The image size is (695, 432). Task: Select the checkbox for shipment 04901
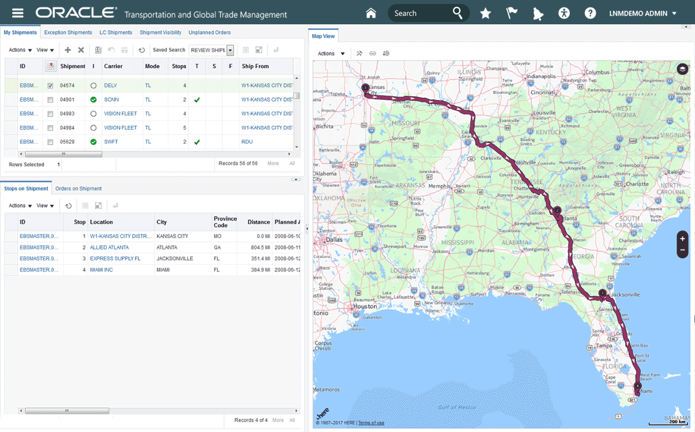50,100
